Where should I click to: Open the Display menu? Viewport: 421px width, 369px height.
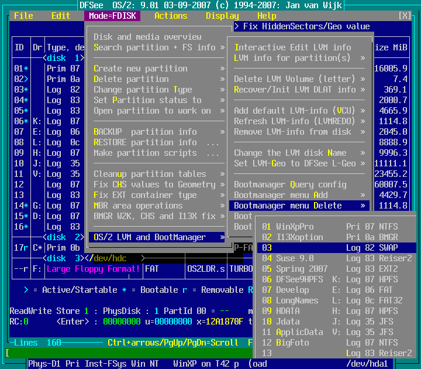(x=222, y=16)
